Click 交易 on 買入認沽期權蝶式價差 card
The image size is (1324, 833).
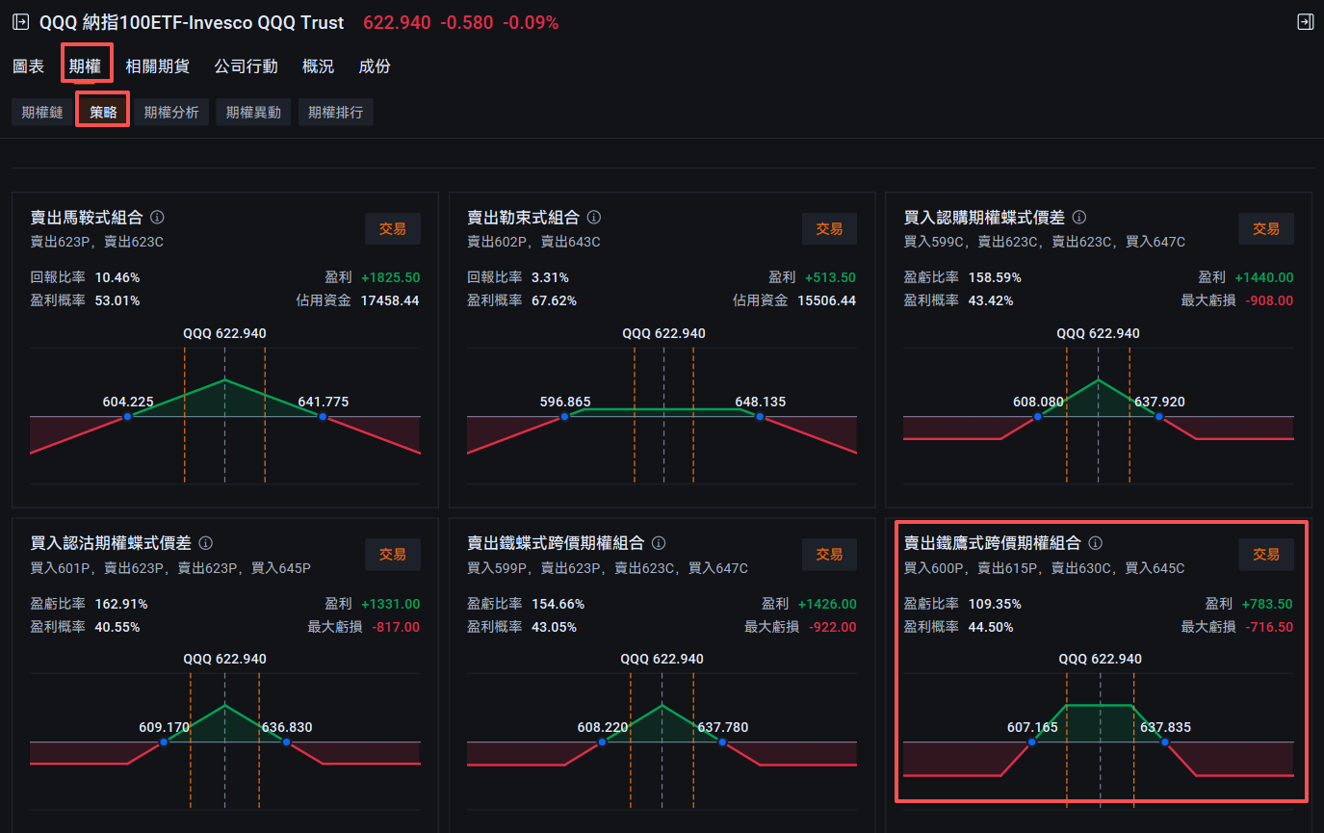click(393, 554)
